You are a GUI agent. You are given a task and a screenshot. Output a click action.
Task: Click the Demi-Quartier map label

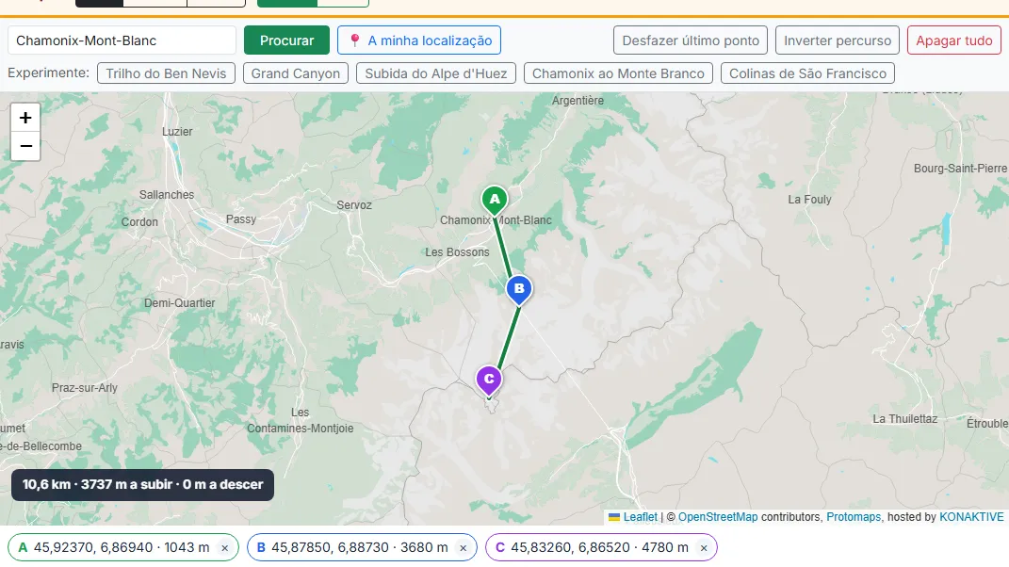pos(180,303)
